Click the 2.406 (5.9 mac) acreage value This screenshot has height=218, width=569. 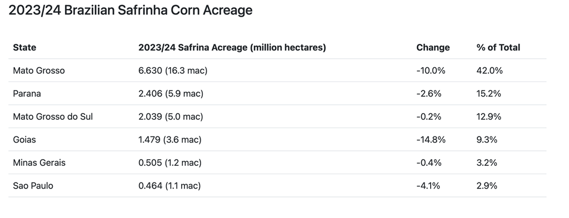click(x=171, y=94)
